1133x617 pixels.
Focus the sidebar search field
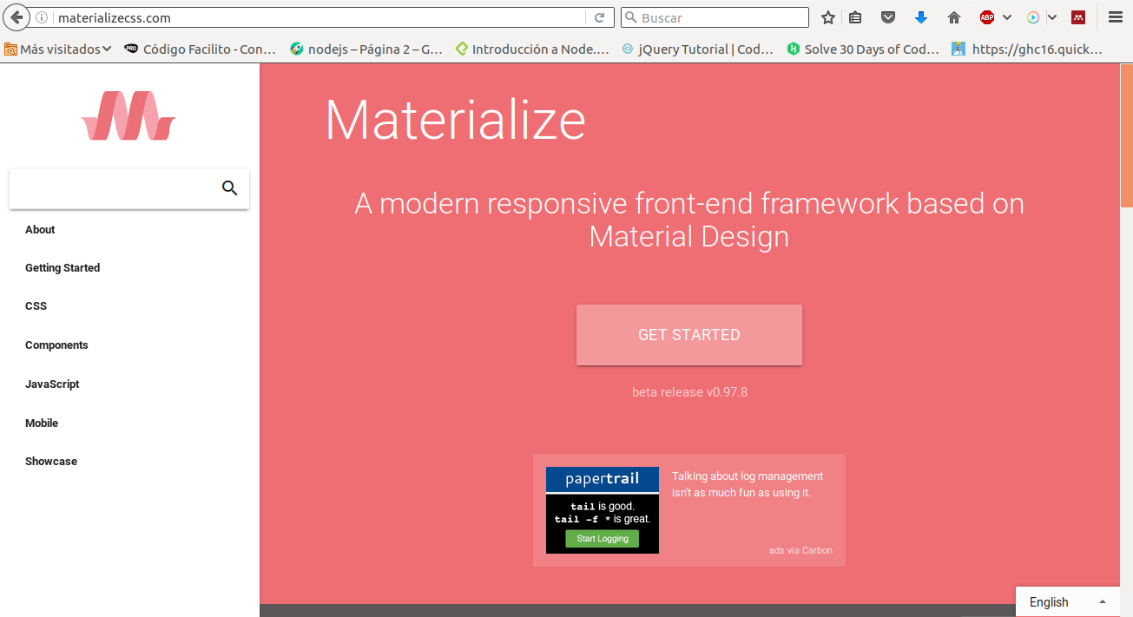[x=129, y=188]
